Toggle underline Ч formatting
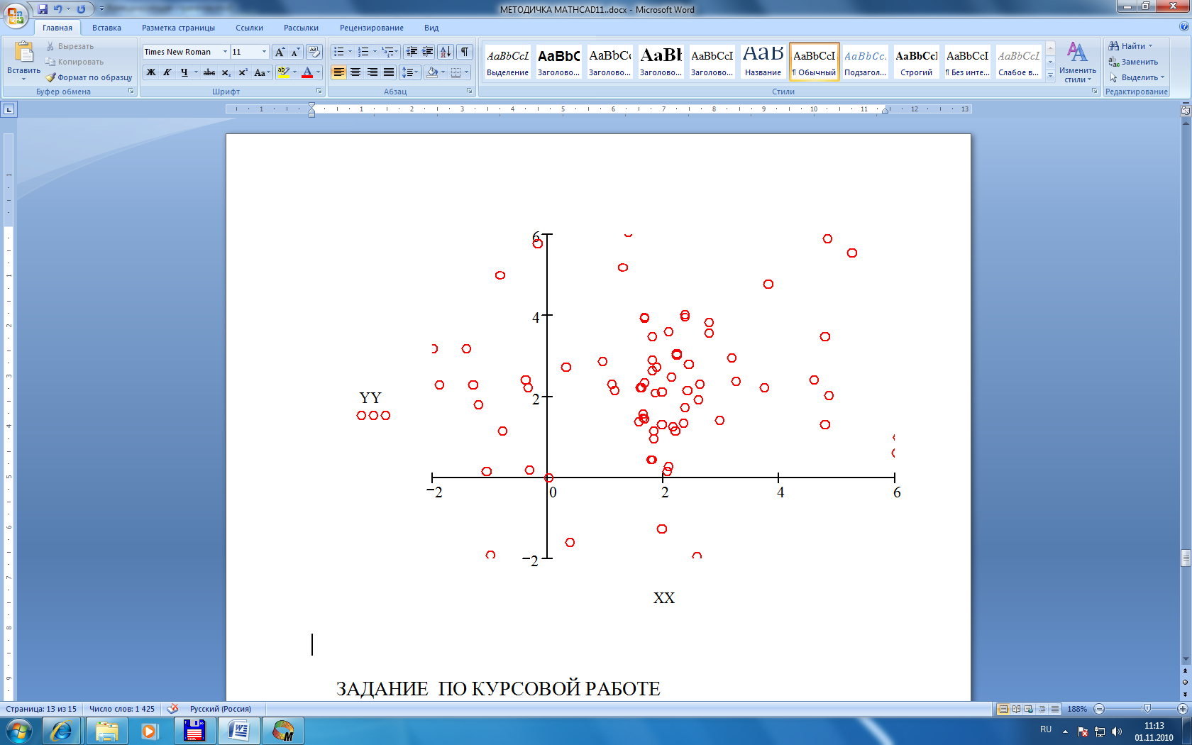The height and width of the screenshot is (745, 1192). 184,72
